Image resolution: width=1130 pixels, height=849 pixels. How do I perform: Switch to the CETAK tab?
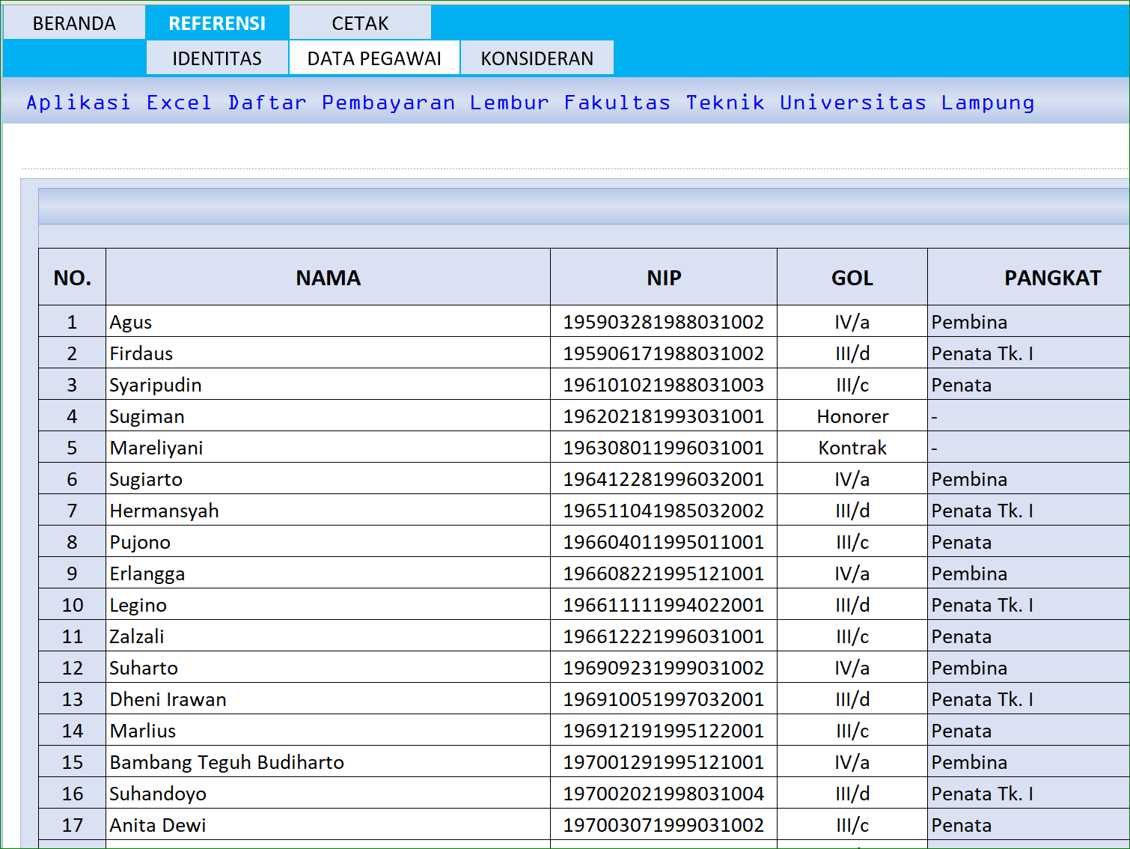359,22
